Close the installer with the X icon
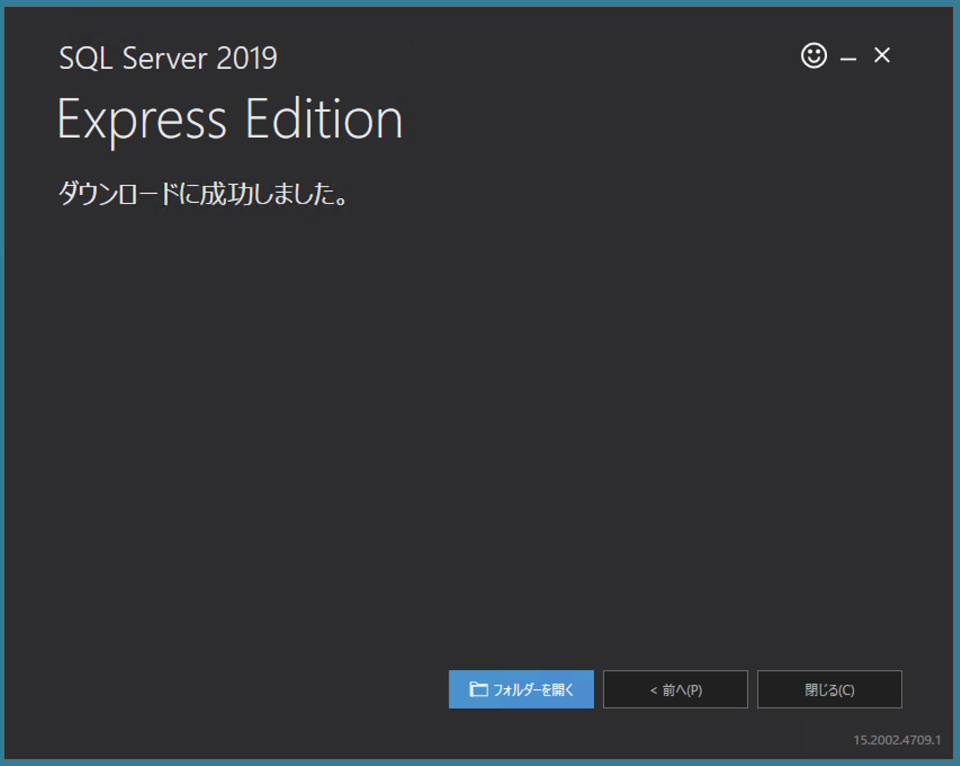Viewport: 960px width, 766px height. point(882,55)
